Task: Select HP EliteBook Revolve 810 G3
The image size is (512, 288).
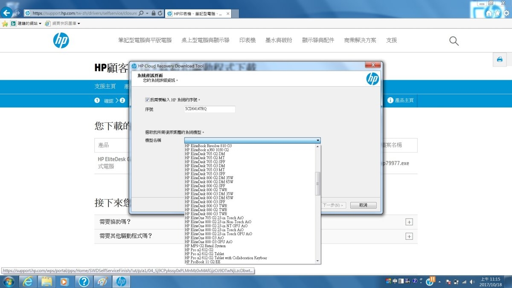Action: point(208,146)
